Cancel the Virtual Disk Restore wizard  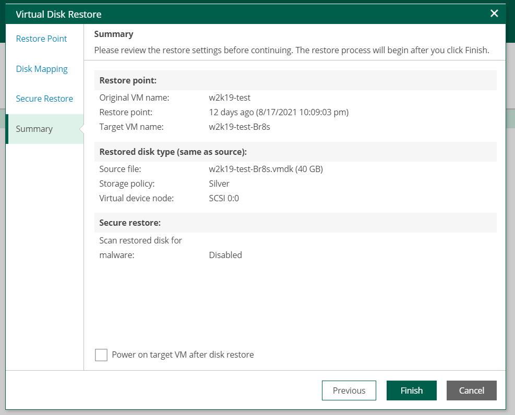(x=471, y=390)
